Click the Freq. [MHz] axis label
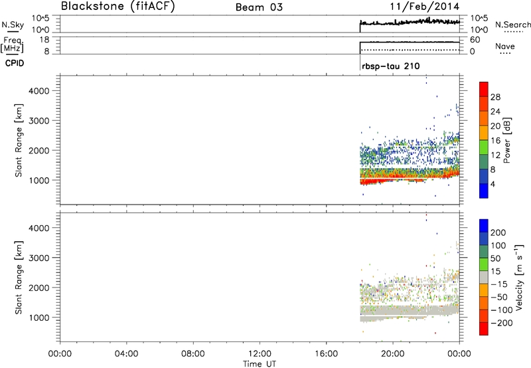Image resolution: width=531 pixels, height=368 pixels. 12,45
